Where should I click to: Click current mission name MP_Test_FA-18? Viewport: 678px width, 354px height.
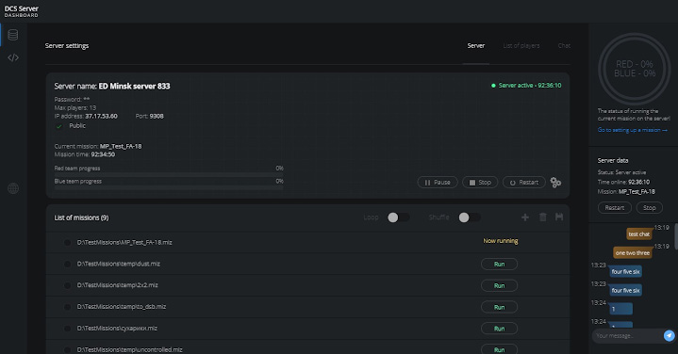(x=121, y=146)
